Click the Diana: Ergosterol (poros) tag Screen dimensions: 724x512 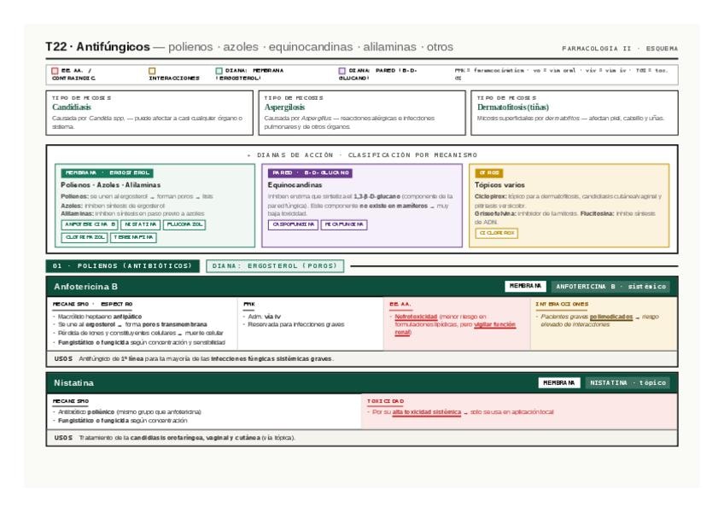point(275,266)
